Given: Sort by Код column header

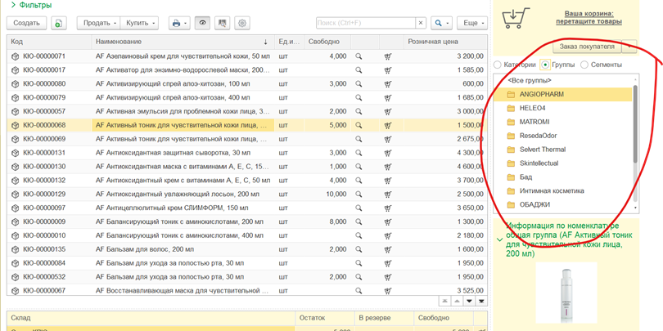Looking at the screenshot, I should (49, 42).
